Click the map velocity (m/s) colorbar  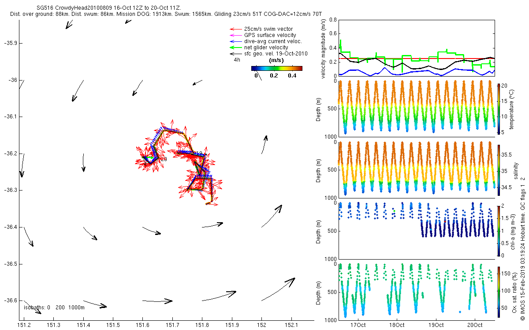(276, 68)
